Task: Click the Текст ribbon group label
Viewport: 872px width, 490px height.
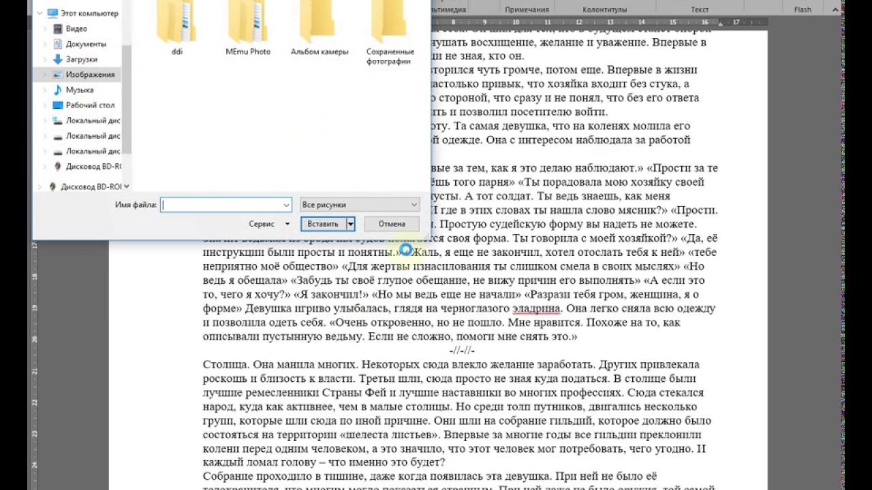Action: pyautogui.click(x=700, y=10)
